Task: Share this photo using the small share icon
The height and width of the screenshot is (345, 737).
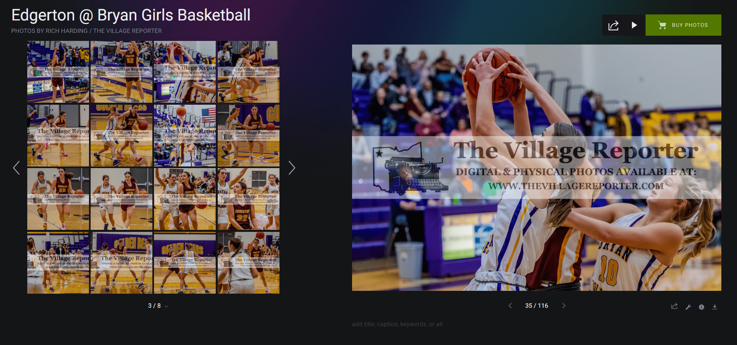Action: tap(674, 306)
